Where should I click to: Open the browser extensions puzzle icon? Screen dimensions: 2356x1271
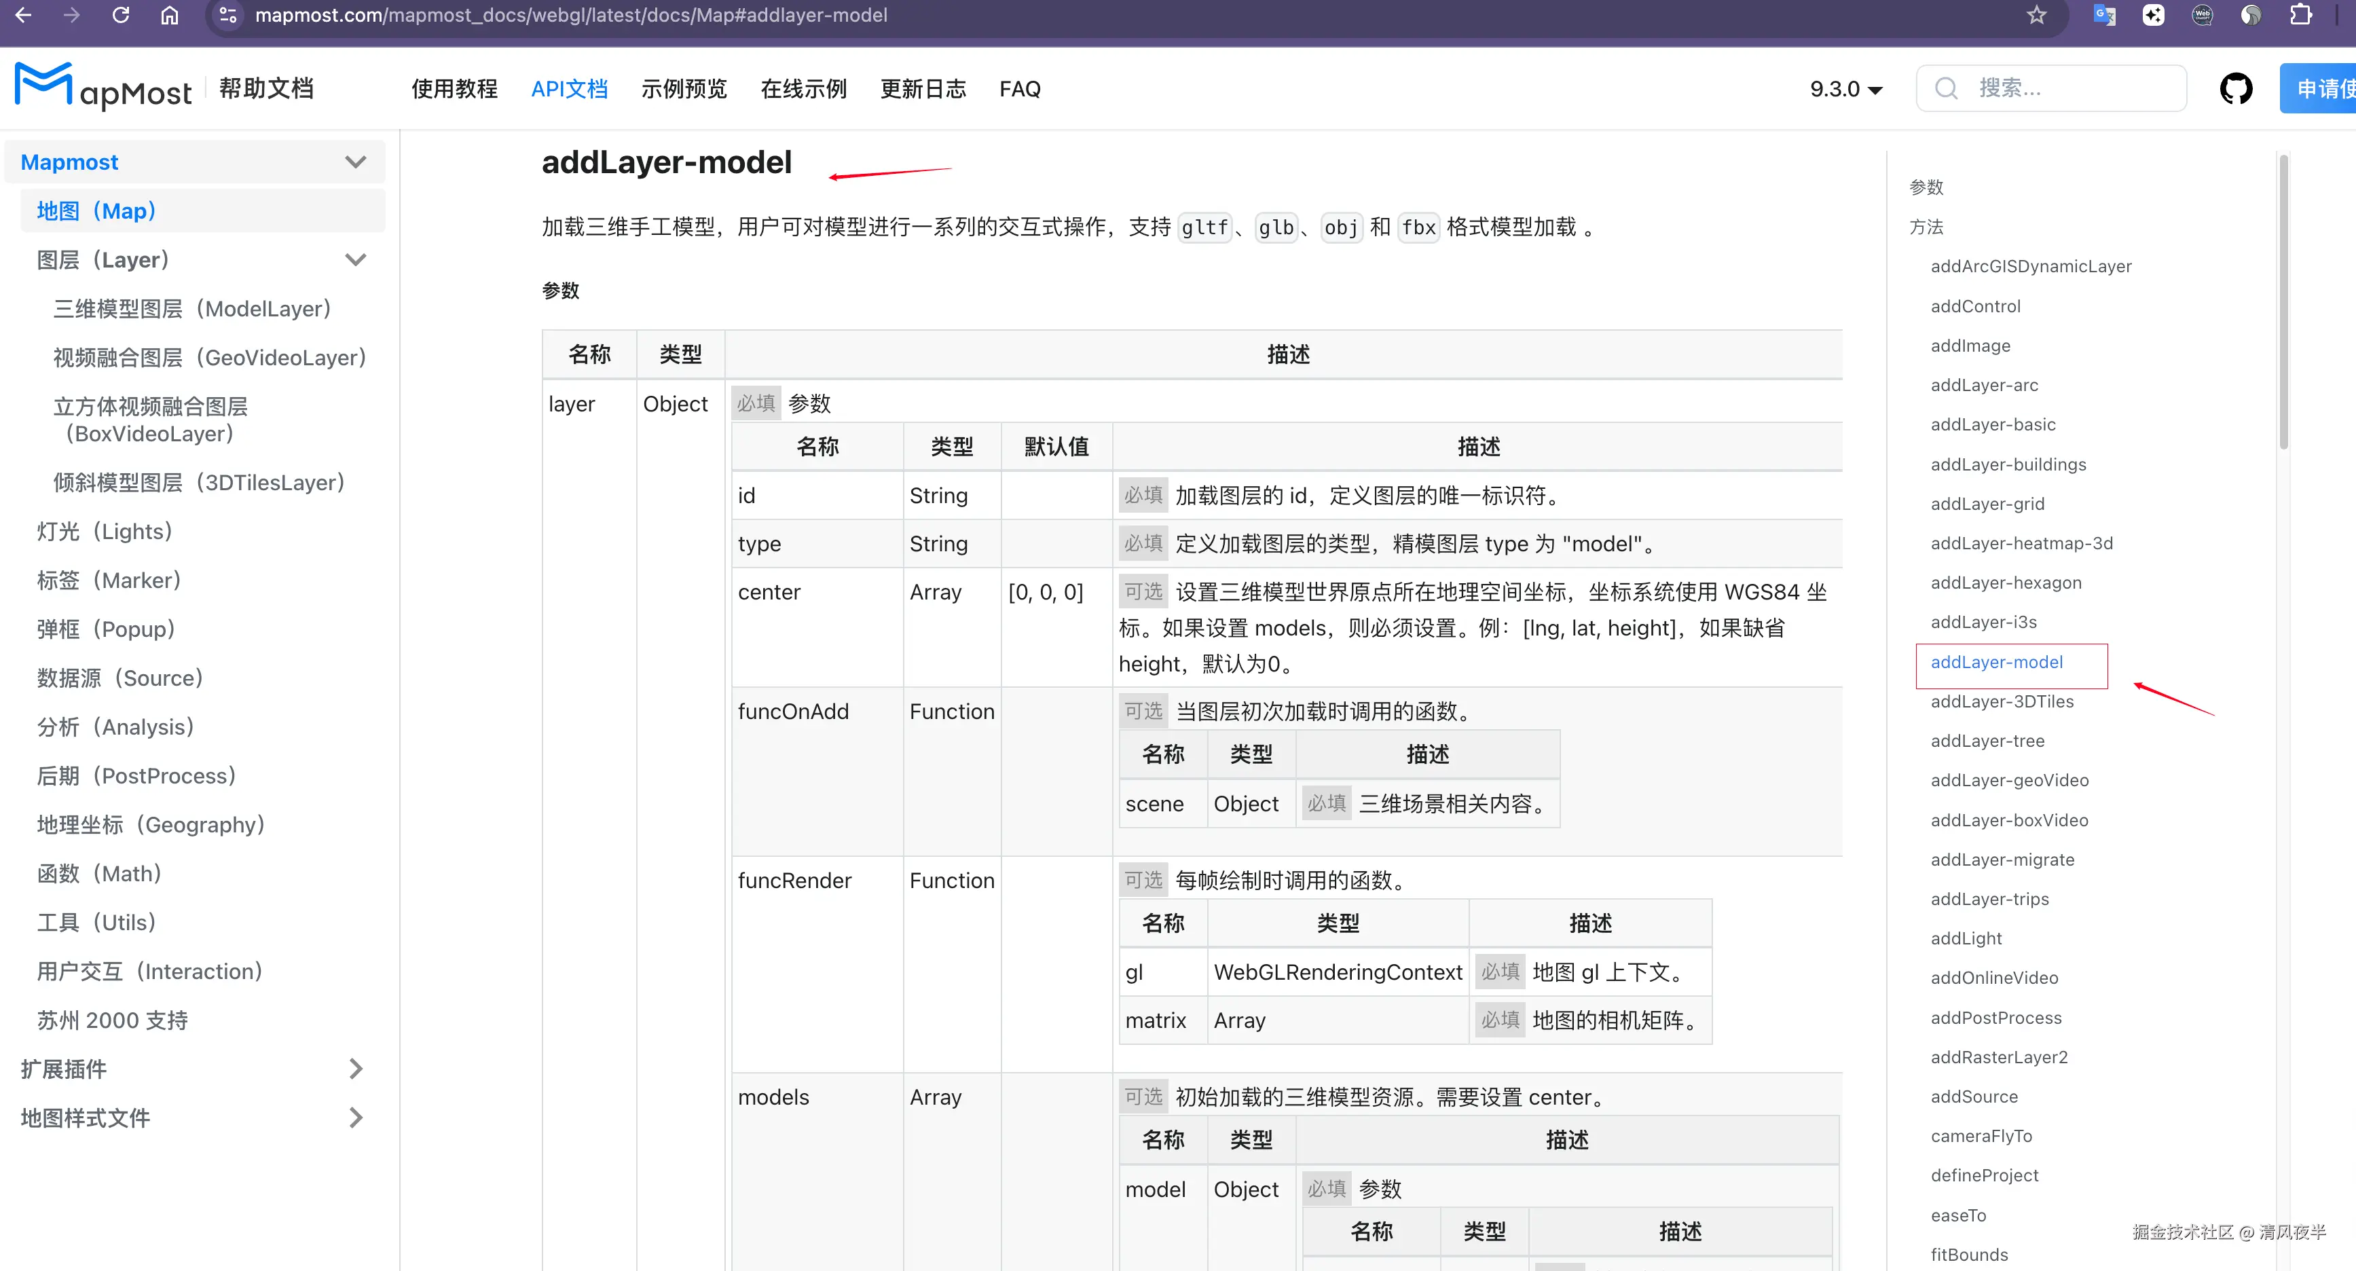click(2300, 16)
